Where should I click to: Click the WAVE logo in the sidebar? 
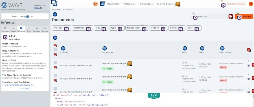(12, 5)
